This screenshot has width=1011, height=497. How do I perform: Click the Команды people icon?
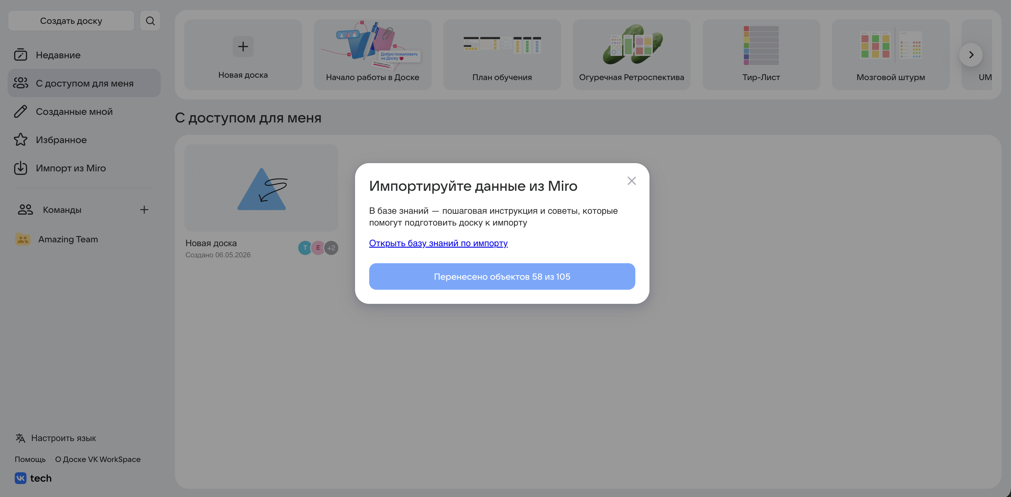(x=26, y=210)
